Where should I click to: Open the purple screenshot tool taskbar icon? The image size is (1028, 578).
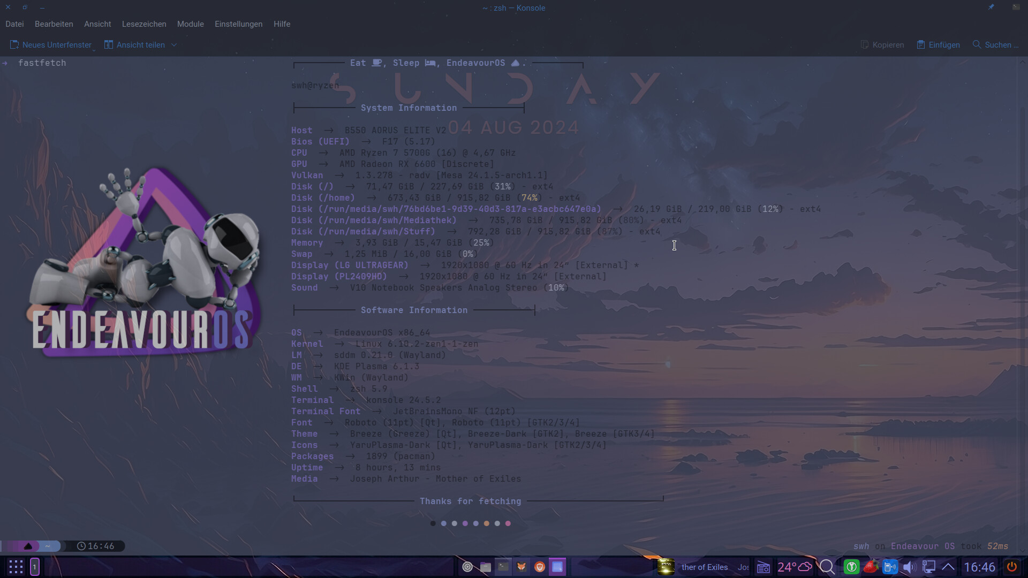(x=557, y=567)
